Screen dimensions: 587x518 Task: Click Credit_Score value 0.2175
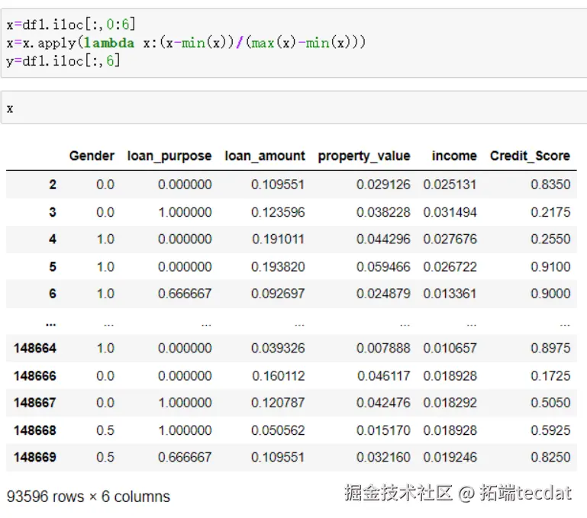tap(550, 212)
